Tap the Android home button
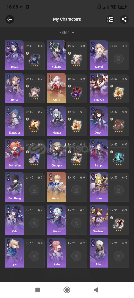The height and width of the screenshot is (298, 134). (x=67, y=290)
